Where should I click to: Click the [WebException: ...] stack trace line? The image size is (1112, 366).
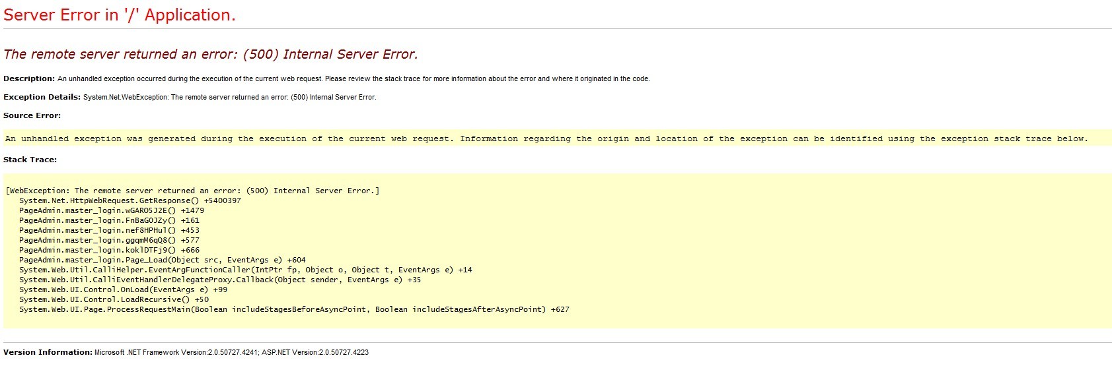tap(192, 191)
